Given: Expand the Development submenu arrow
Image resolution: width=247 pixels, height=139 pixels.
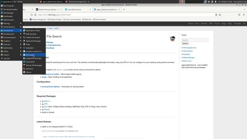Looking at the screenshot, I should (21, 34).
